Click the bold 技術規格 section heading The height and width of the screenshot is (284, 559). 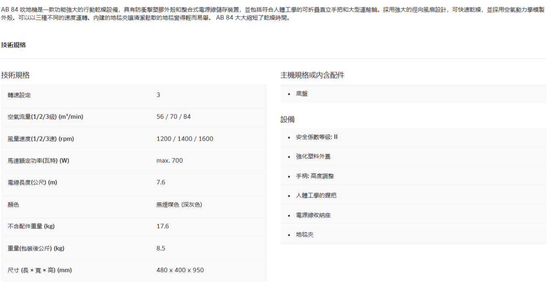tap(13, 45)
